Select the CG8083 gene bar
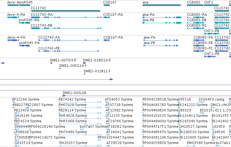The height and width of the screenshot is (147, 231). click(x=195, y=5)
